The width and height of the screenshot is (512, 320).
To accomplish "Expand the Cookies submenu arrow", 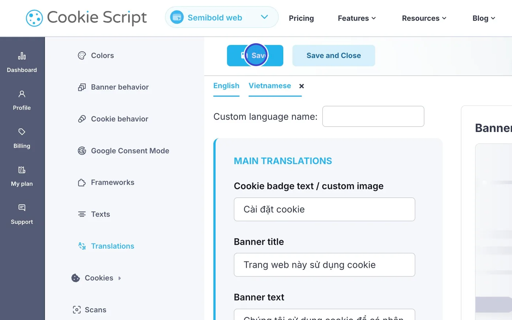I will pyautogui.click(x=120, y=278).
